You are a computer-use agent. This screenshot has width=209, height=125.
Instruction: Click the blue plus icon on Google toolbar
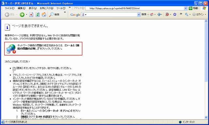click(159, 15)
